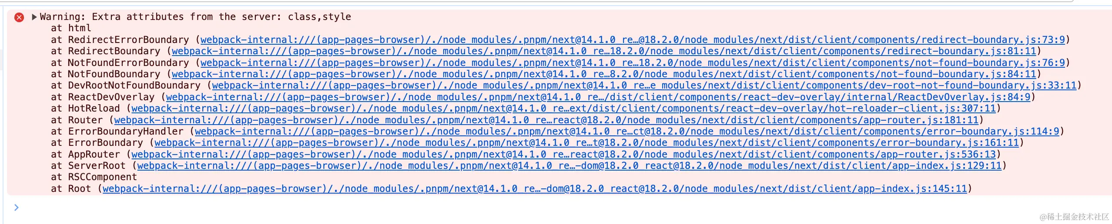The width and height of the screenshot is (1112, 224).
Task: Click the red error icon beside the warning
Action: [19, 17]
